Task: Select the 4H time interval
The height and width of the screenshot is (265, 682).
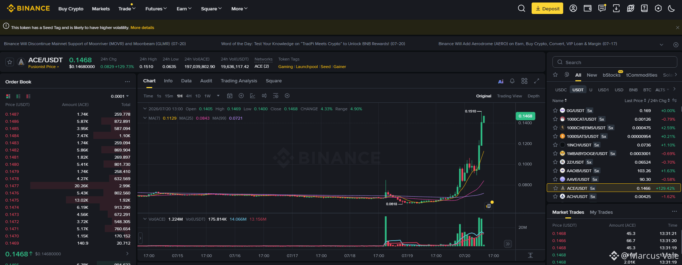Action: pos(188,96)
